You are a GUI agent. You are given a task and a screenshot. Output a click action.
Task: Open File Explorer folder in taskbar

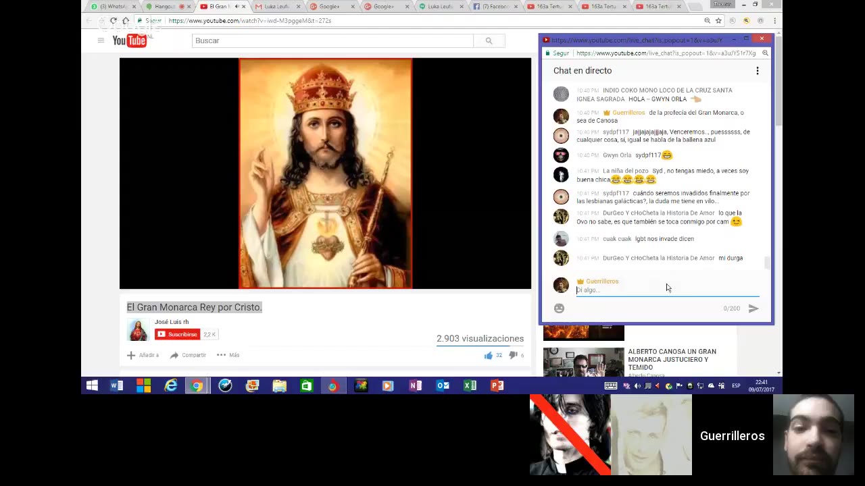pos(279,385)
